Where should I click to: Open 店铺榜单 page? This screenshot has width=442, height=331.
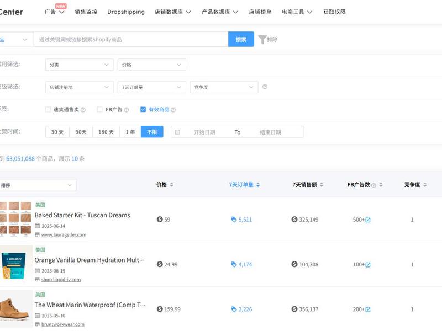pyautogui.click(x=260, y=12)
